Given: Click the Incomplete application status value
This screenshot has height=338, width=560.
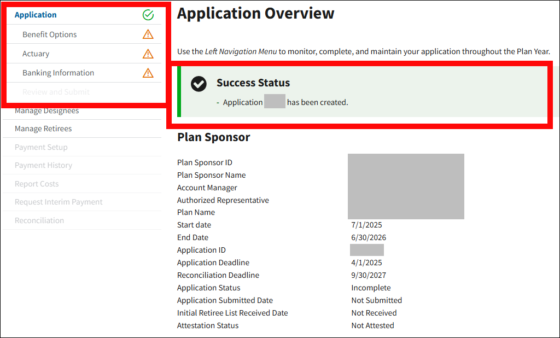Looking at the screenshot, I should click(x=371, y=288).
